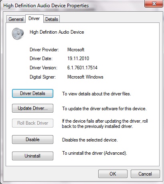
Task: Click the Roll Back Driver button
Action: point(32,123)
